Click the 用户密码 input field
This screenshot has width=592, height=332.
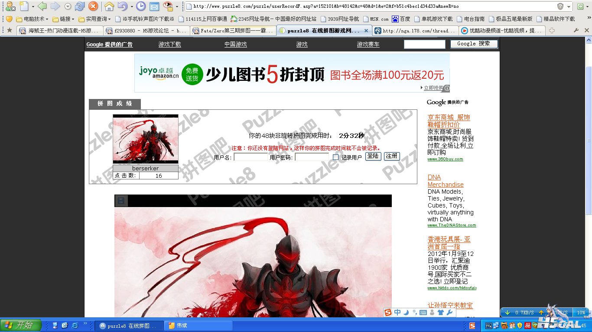(312, 157)
